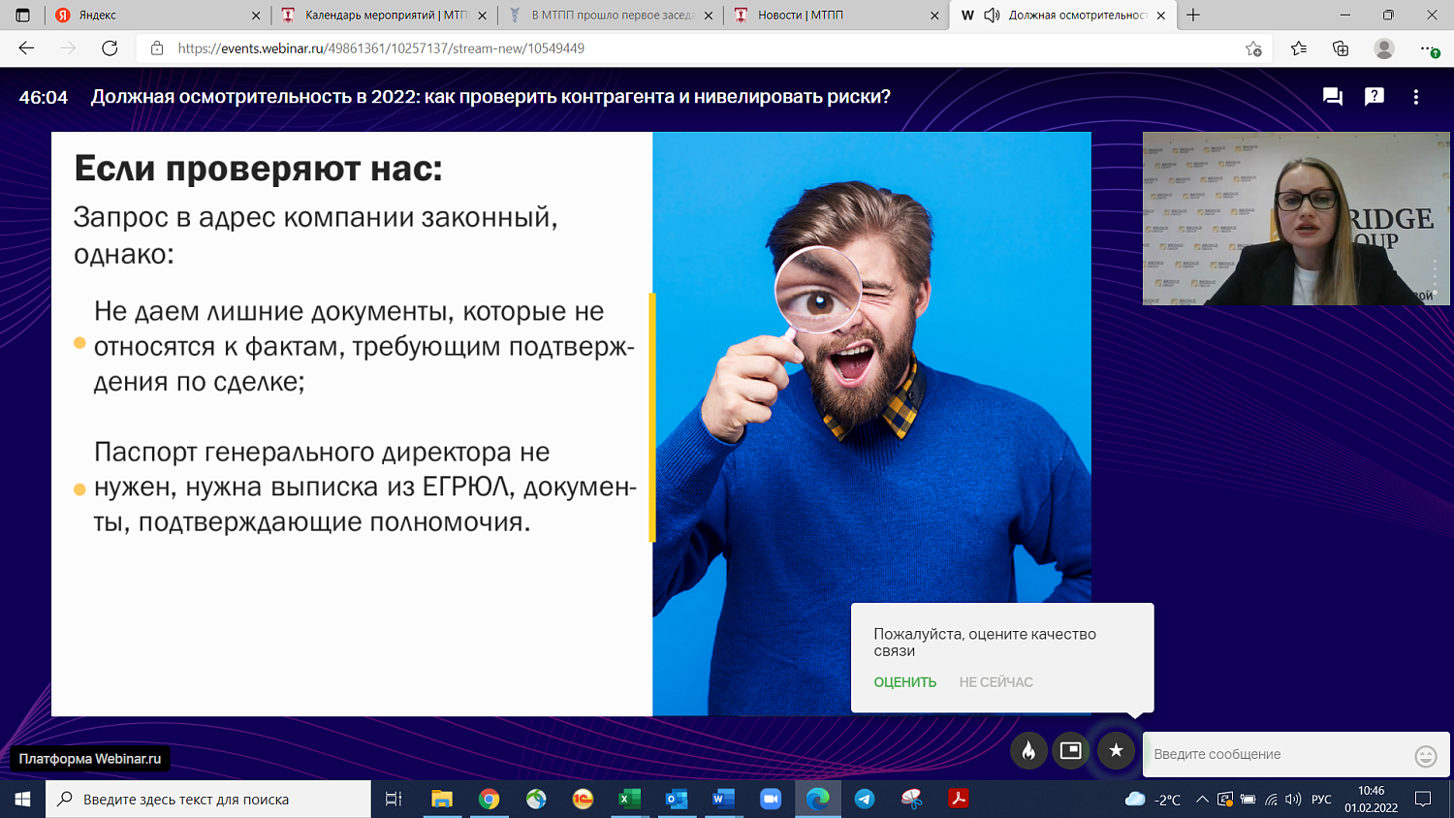The height and width of the screenshot is (818, 1454).
Task: Open the emoji picker in chat
Action: (1426, 756)
